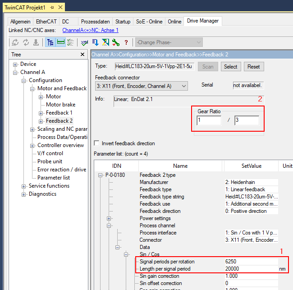Close the TwinCAT Projekt1 document tab

point(60,8)
